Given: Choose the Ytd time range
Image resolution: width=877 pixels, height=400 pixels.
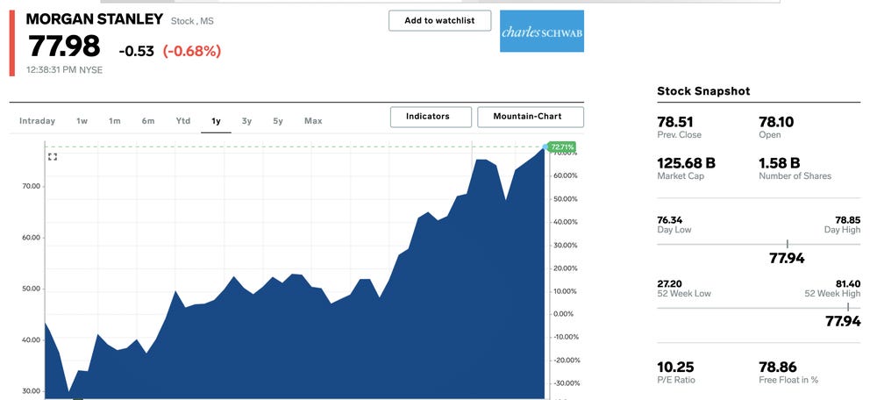Looking at the screenshot, I should pyautogui.click(x=183, y=121).
